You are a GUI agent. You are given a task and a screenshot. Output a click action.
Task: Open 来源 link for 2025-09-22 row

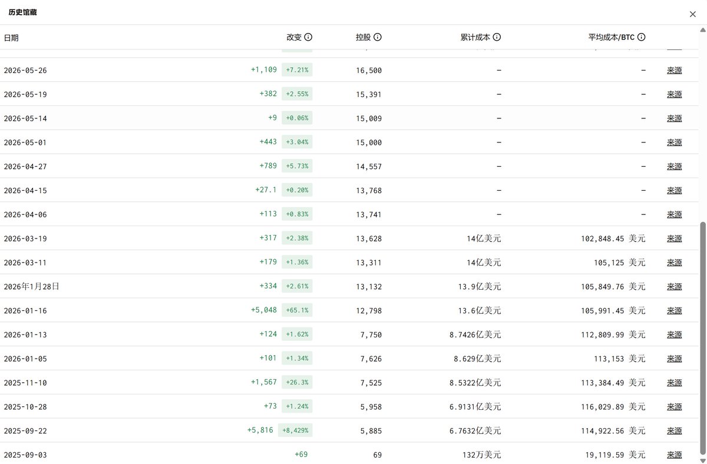(674, 430)
